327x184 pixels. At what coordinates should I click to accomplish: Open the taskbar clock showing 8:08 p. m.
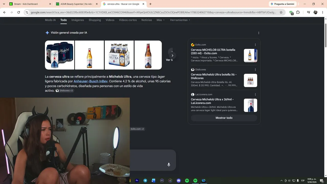point(312,181)
